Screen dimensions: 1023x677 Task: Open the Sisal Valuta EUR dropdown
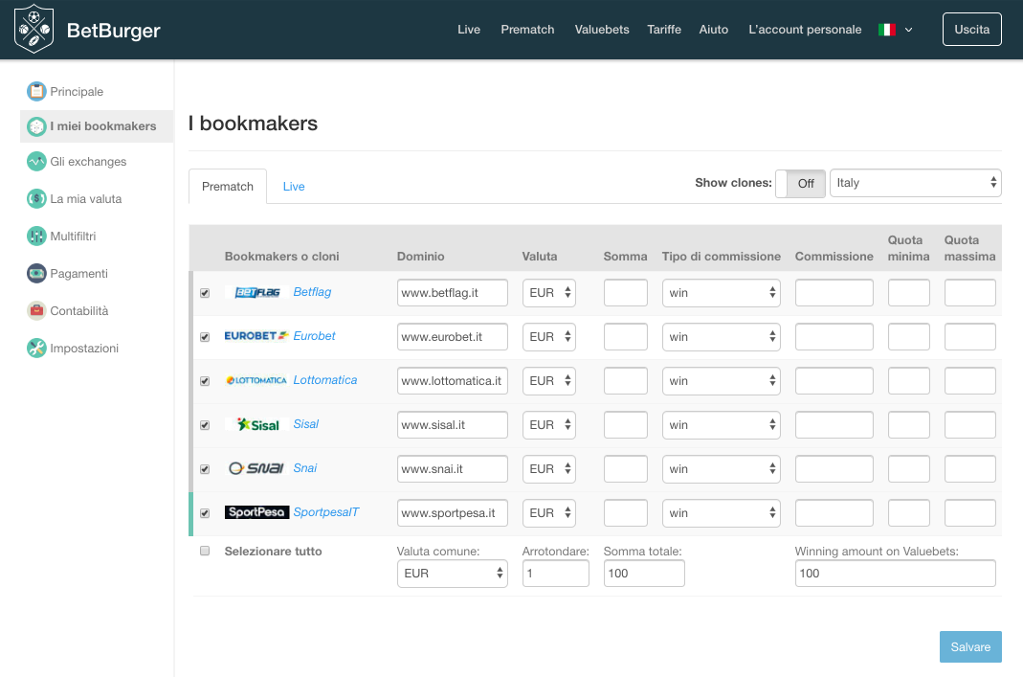click(548, 425)
